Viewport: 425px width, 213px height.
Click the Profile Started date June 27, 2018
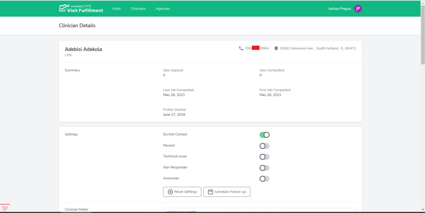click(174, 115)
